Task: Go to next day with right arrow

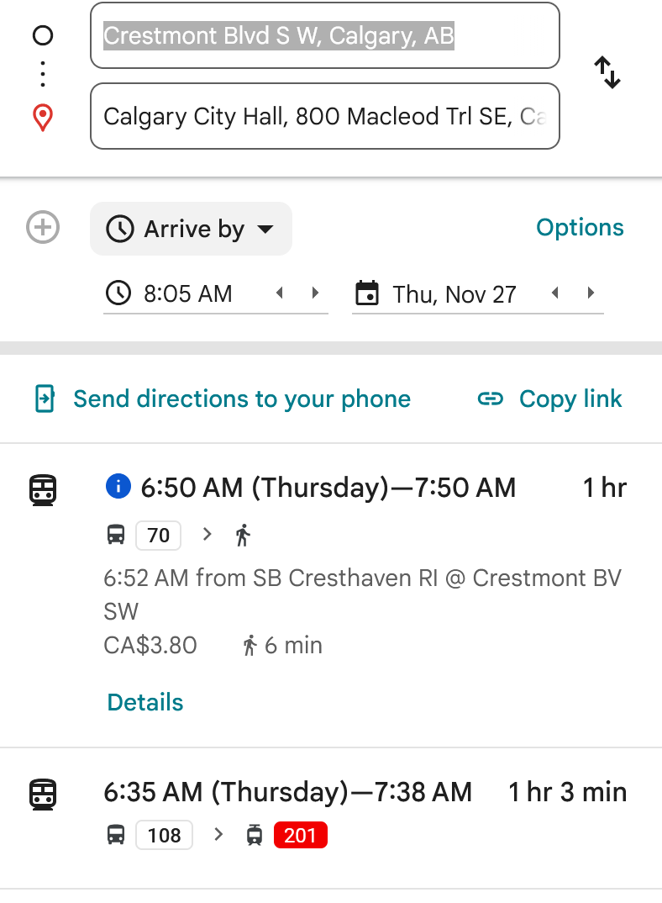Action: click(591, 293)
